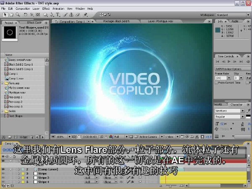
Task: Click the Take Snapshot camera icon
Action: tap(101, 137)
